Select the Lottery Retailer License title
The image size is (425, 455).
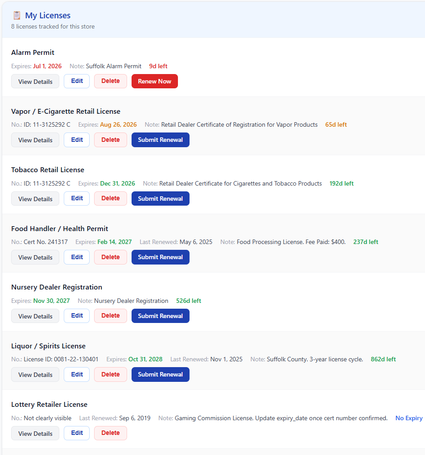(50, 405)
